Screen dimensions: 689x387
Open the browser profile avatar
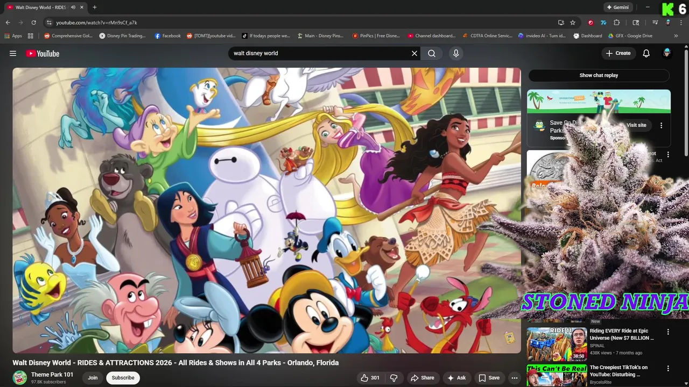click(668, 23)
